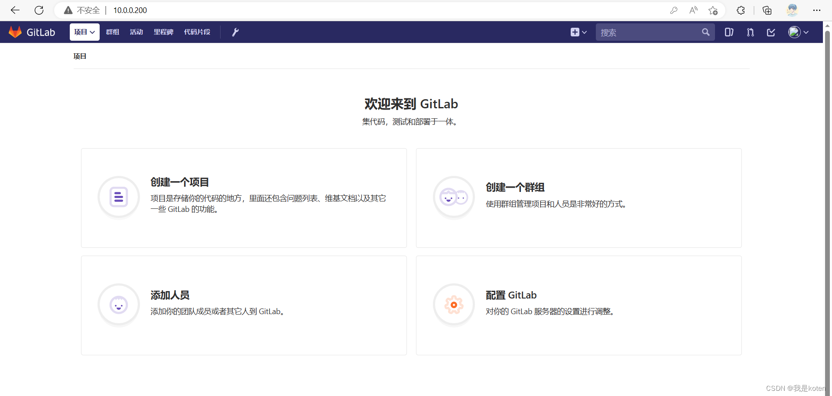Open saved passwords key icon
The image size is (832, 396).
pos(673,10)
